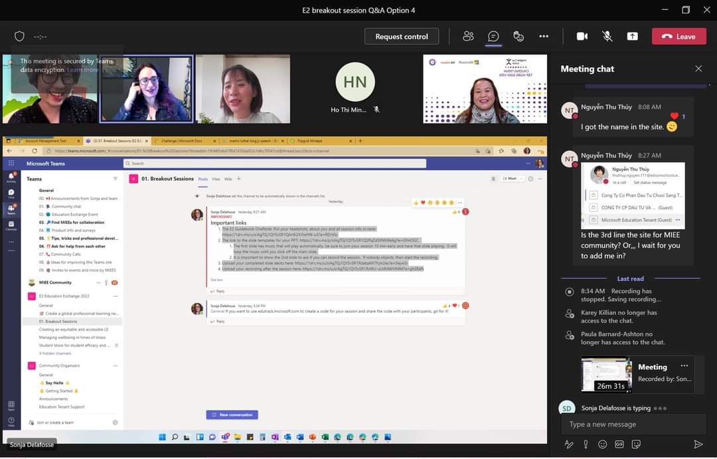Open More actions ellipsis in meeting toolbar

544,36
